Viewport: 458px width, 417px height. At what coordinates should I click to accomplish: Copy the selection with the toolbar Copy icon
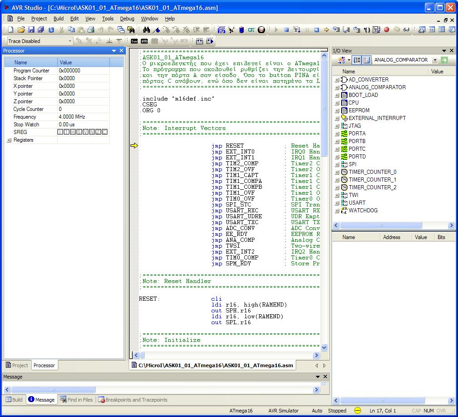coord(71,29)
